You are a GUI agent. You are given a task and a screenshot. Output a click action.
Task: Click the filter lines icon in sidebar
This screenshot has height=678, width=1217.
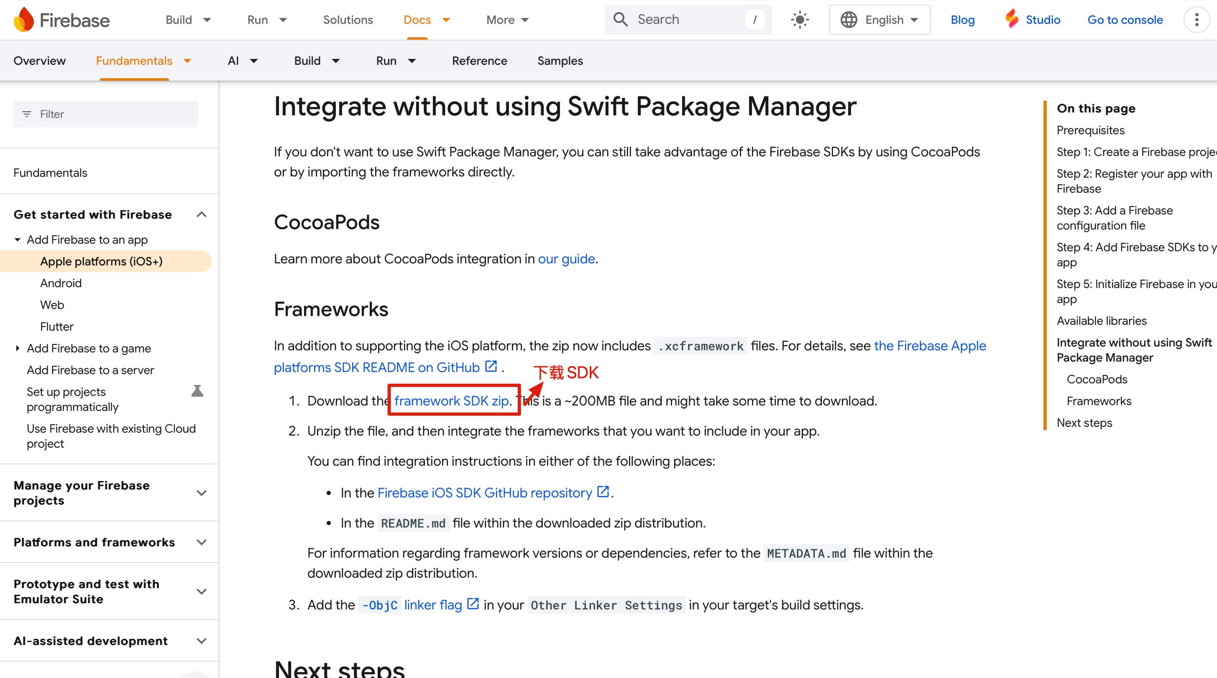pos(27,114)
